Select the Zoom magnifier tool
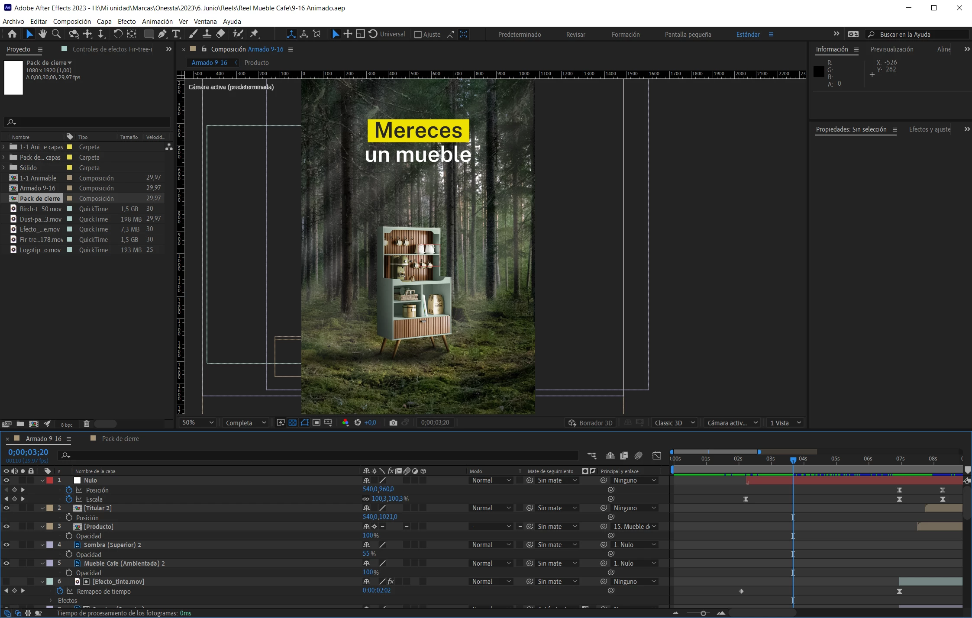Screen dimensions: 972x618 (x=56, y=34)
